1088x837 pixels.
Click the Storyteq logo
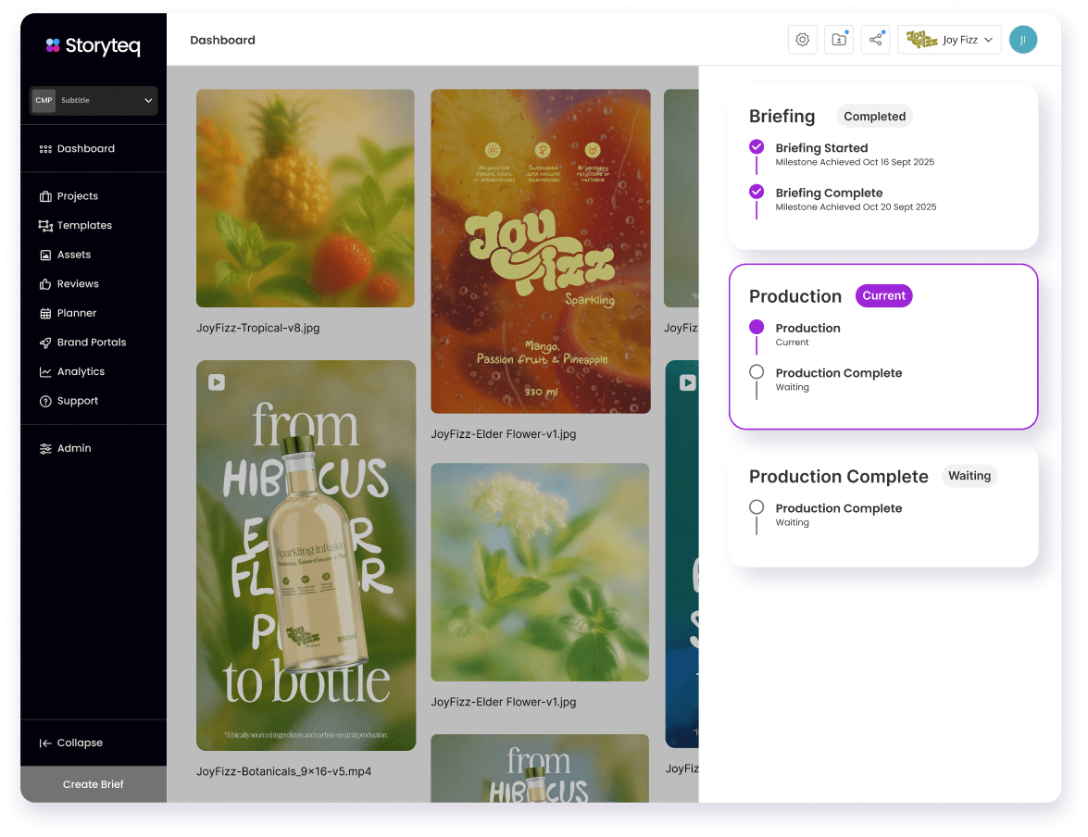coord(93,45)
